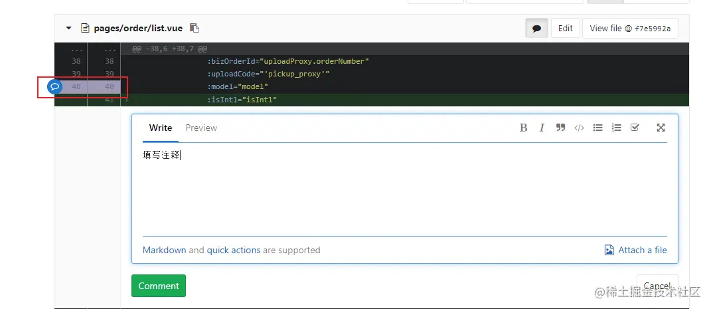Click the green Comment button
Image resolution: width=711 pixels, height=309 pixels.
coord(159,286)
